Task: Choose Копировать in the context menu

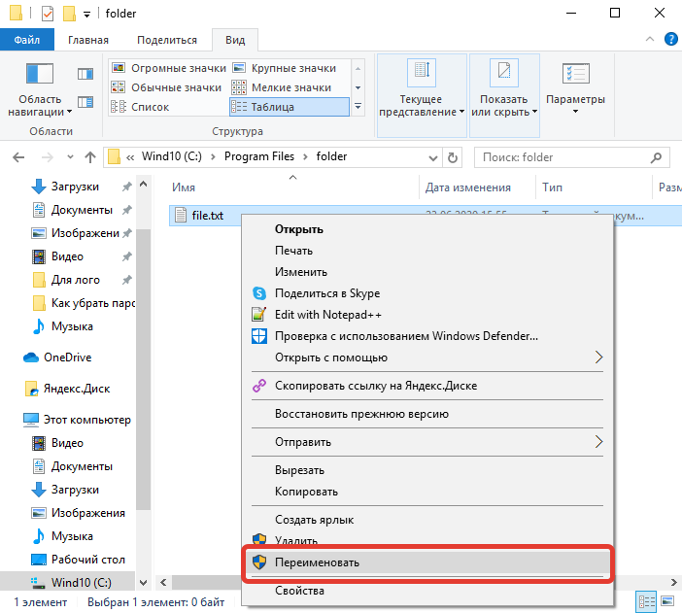Action: point(427,492)
